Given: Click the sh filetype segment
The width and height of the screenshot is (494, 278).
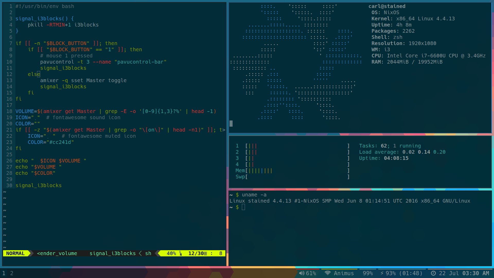Looking at the screenshot, I should click(148, 253).
